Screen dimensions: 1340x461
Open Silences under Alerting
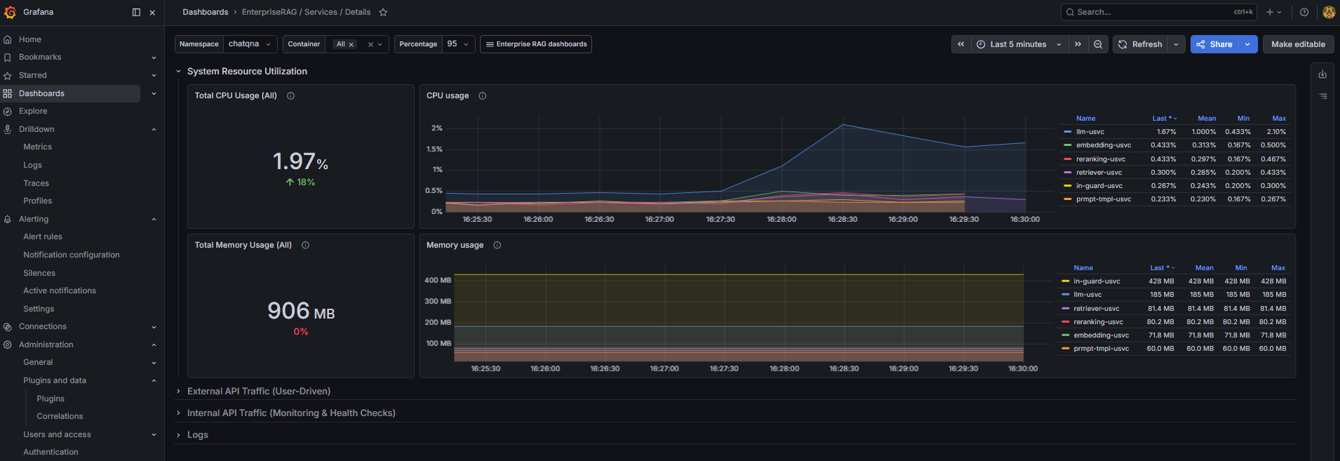click(39, 273)
